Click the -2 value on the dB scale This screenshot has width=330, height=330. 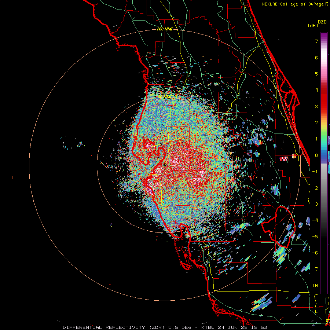pyautogui.click(x=315, y=188)
